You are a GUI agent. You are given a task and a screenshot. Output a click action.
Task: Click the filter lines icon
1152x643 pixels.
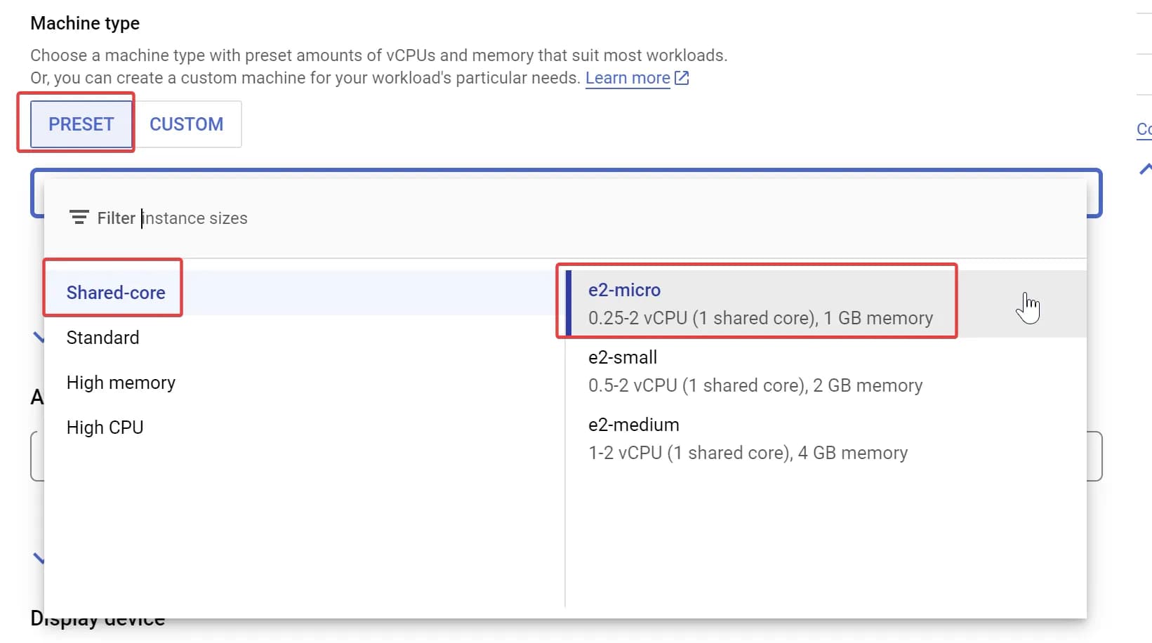click(79, 218)
